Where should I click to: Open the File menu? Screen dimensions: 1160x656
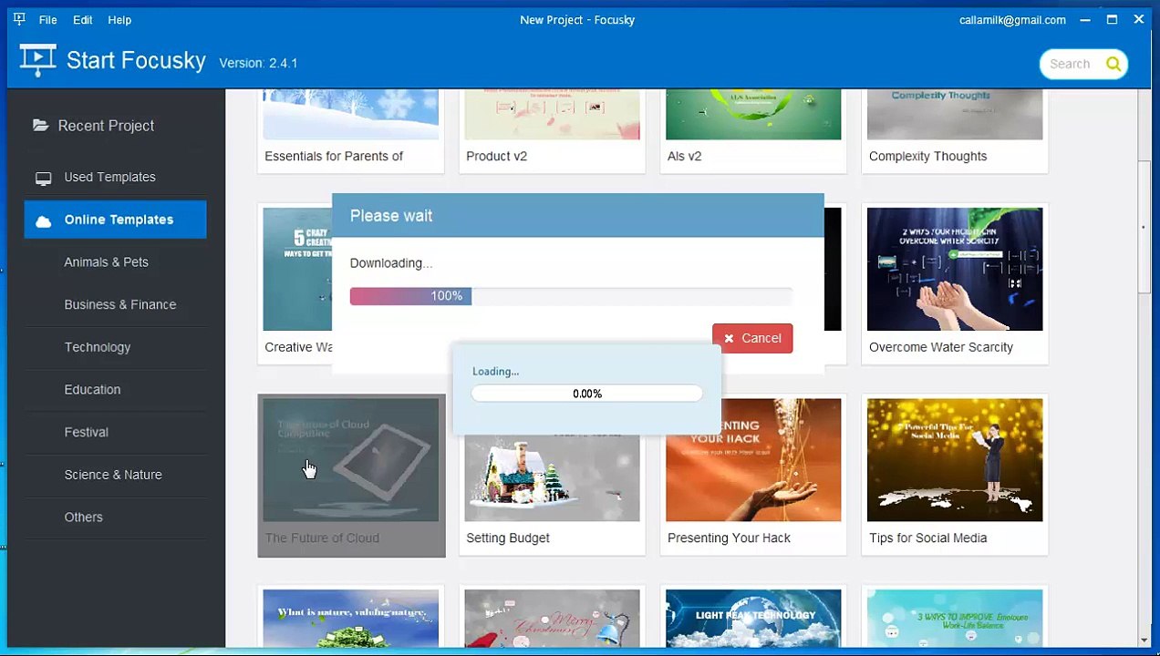click(x=47, y=19)
